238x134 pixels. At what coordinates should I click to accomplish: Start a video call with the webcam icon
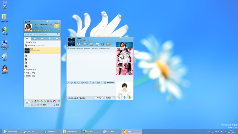tap(79, 44)
